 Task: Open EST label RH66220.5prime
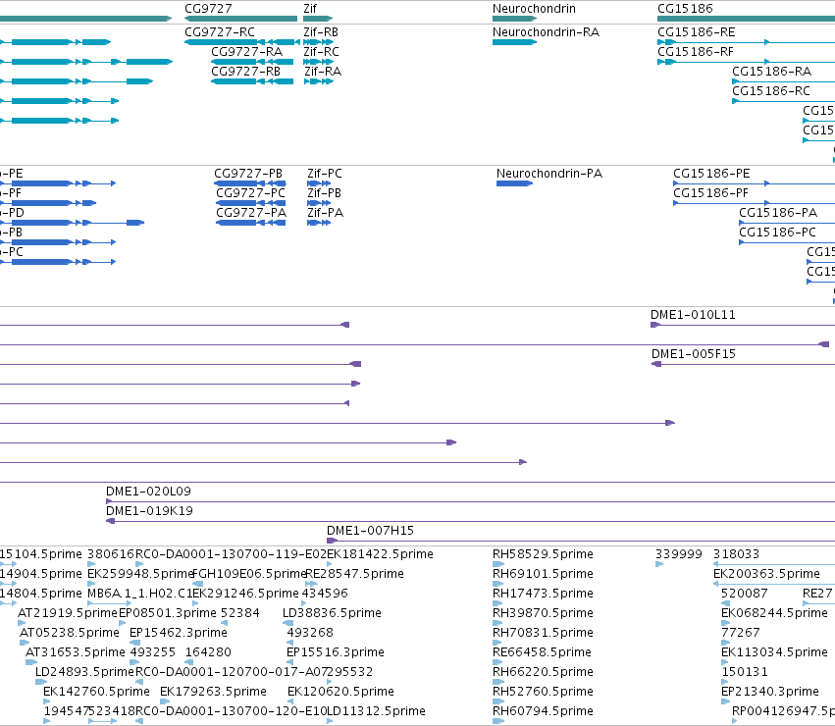[543, 672]
